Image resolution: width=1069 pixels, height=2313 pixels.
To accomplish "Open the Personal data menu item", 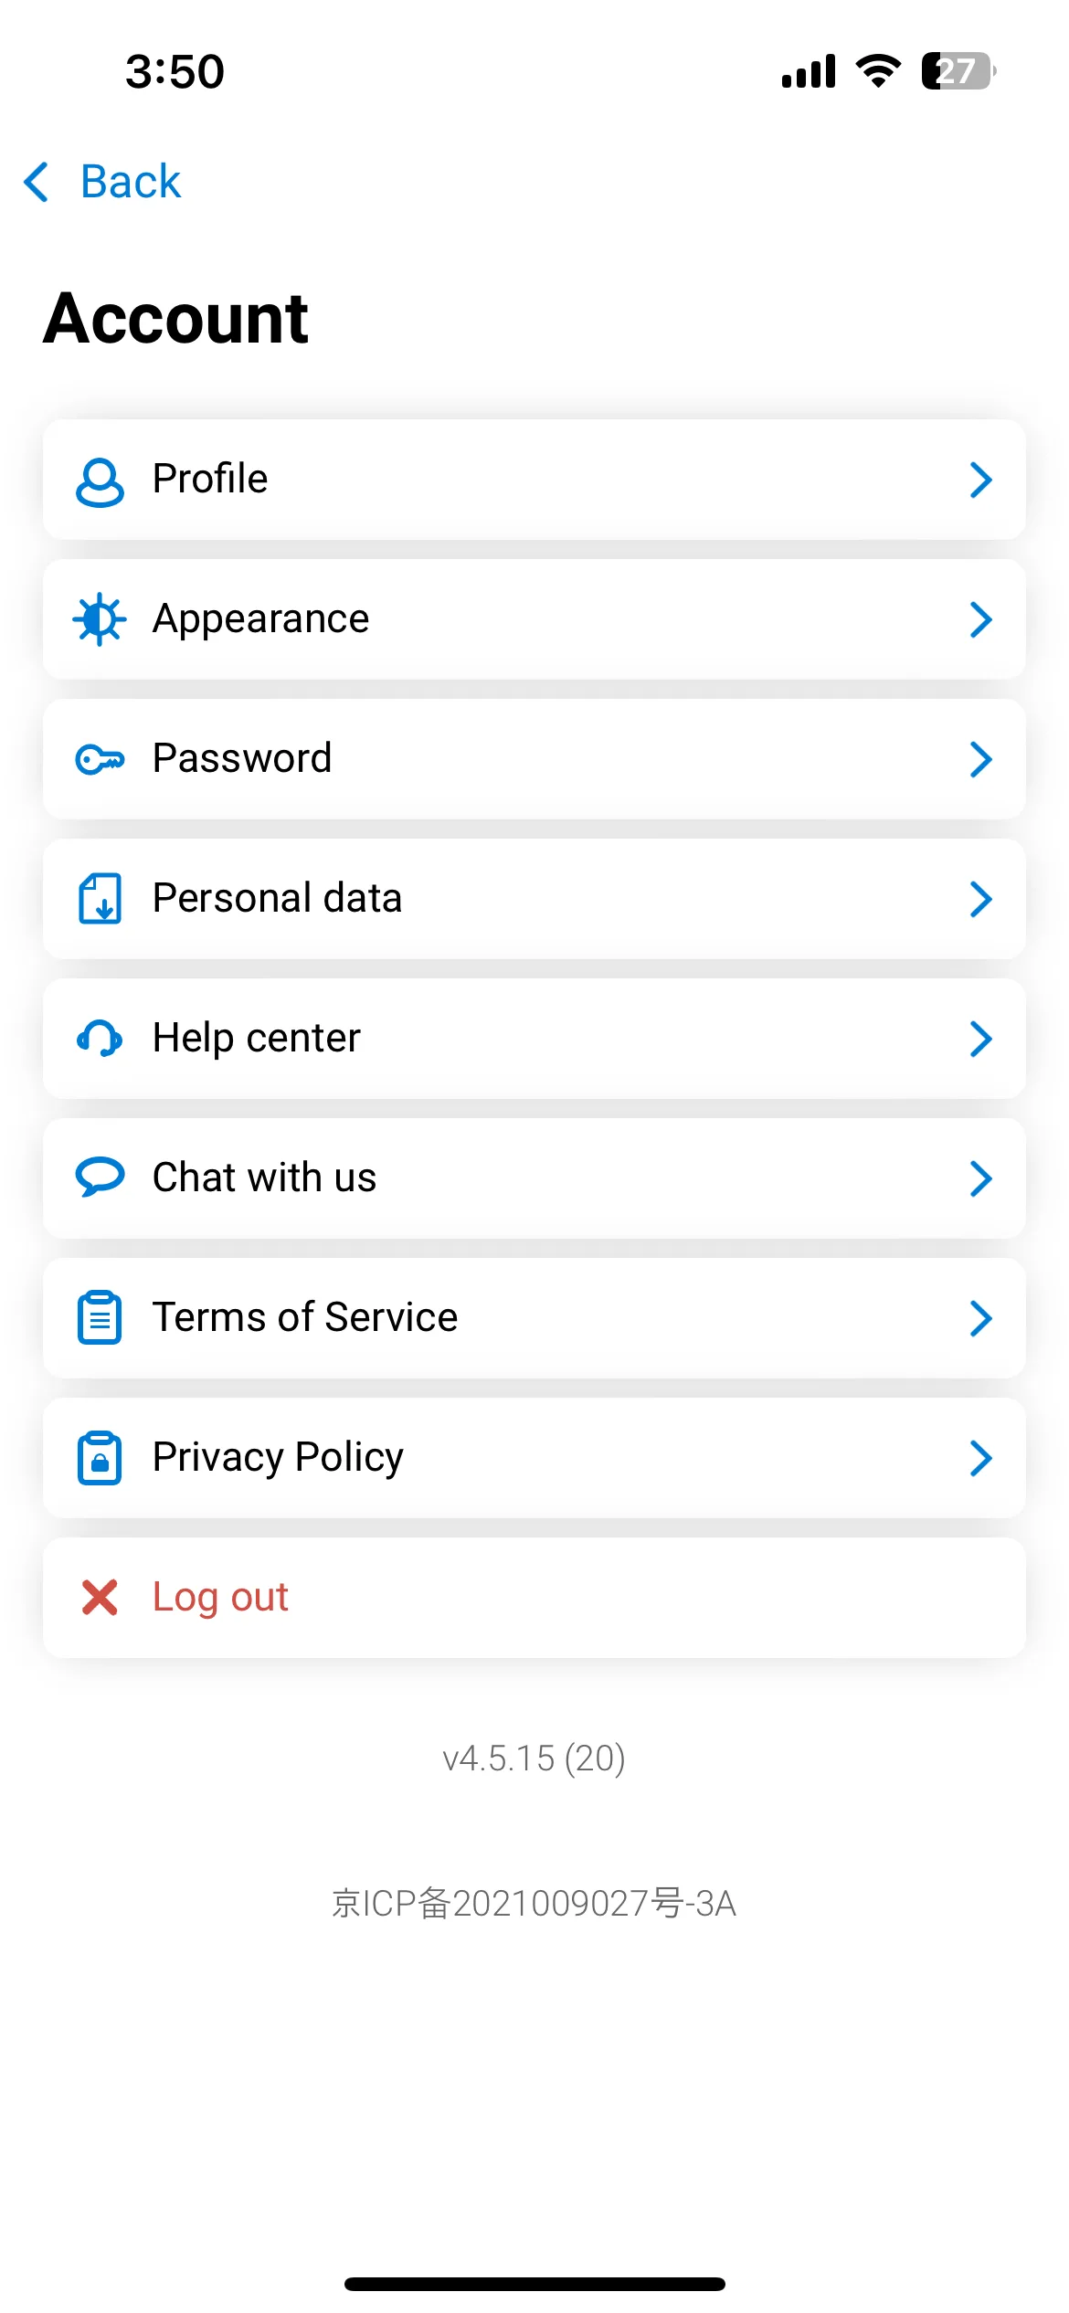I will tap(534, 899).
